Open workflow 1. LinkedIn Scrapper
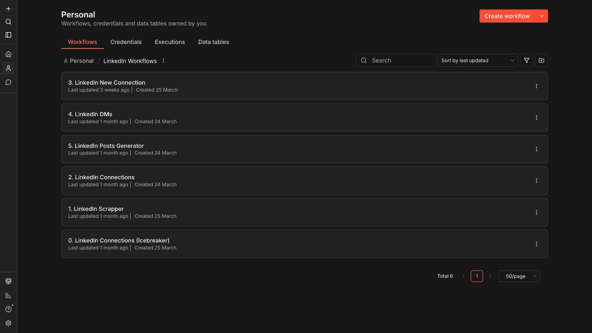The image size is (592, 333). point(304,213)
